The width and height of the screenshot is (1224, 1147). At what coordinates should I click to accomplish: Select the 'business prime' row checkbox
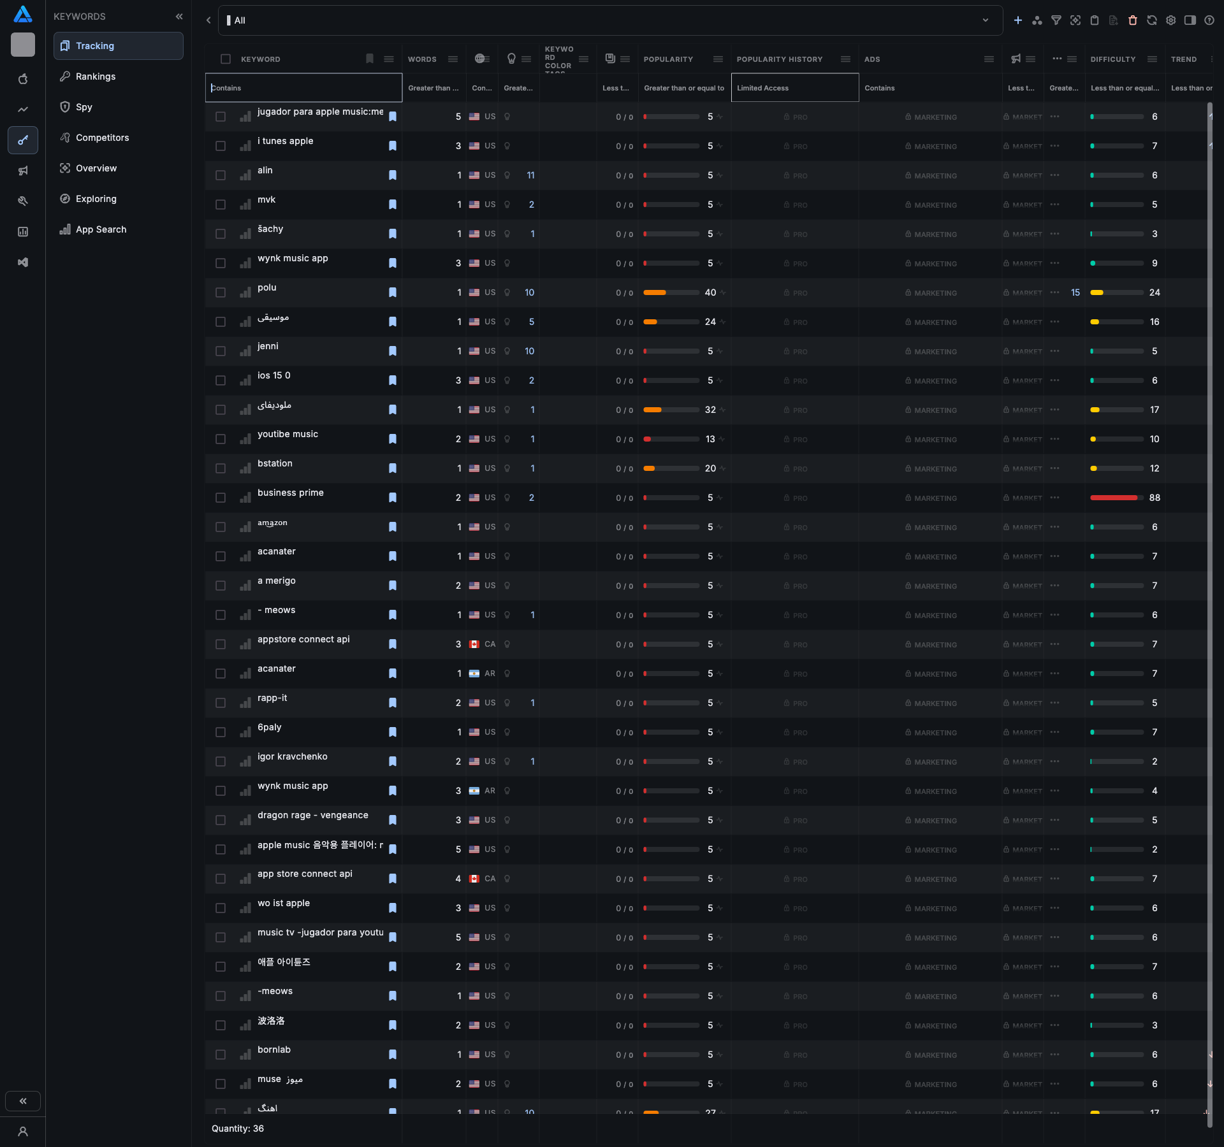pyautogui.click(x=221, y=498)
